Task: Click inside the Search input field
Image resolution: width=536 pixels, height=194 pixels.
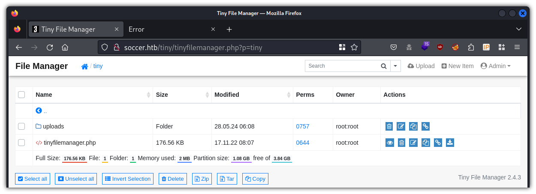Action: coord(341,66)
